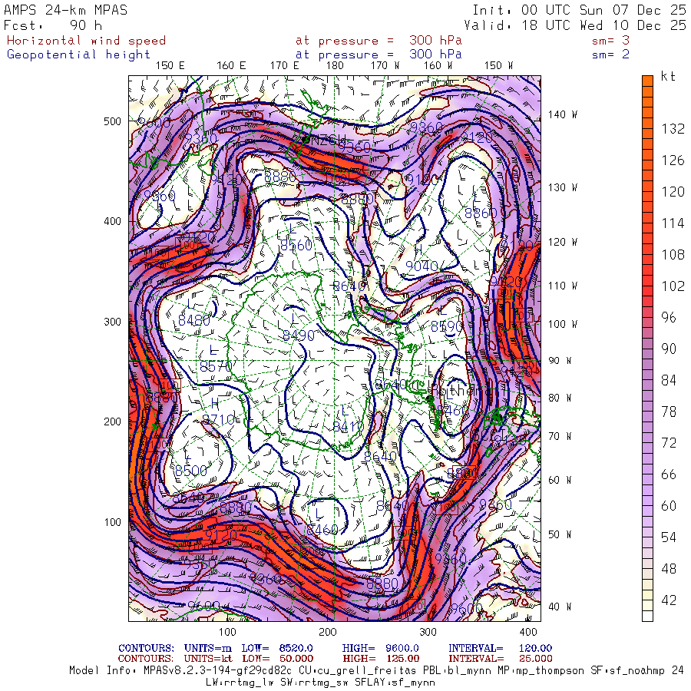Click the '120 W' label right of the map

(562, 242)
